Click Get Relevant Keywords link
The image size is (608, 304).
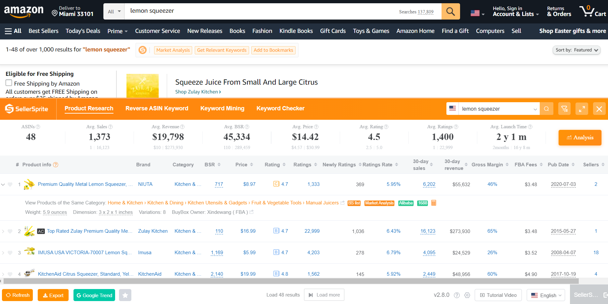222,50
